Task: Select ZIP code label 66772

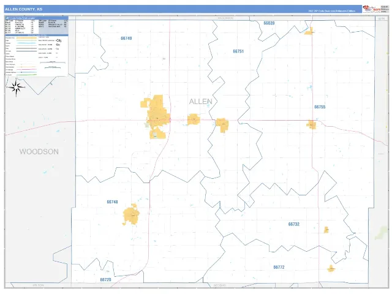Action: coord(279,267)
